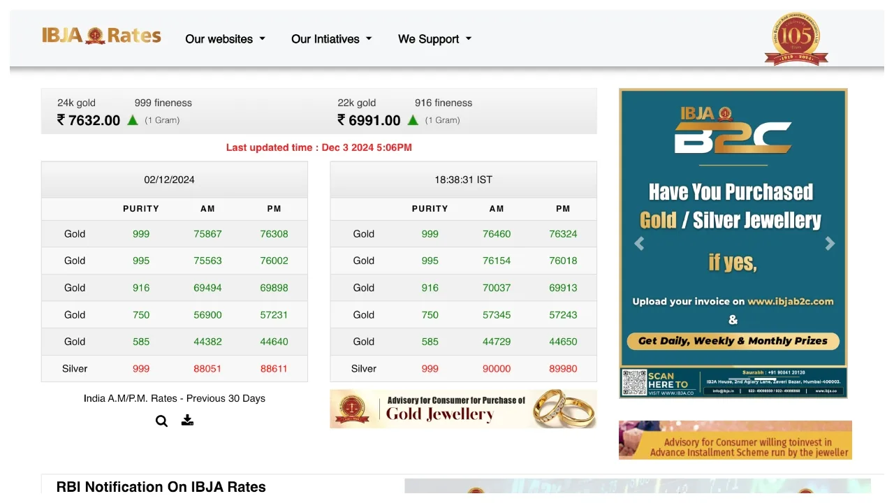This screenshot has width=894, height=503.
Task: Click current Silver PM value 89980
Action: 563,369
